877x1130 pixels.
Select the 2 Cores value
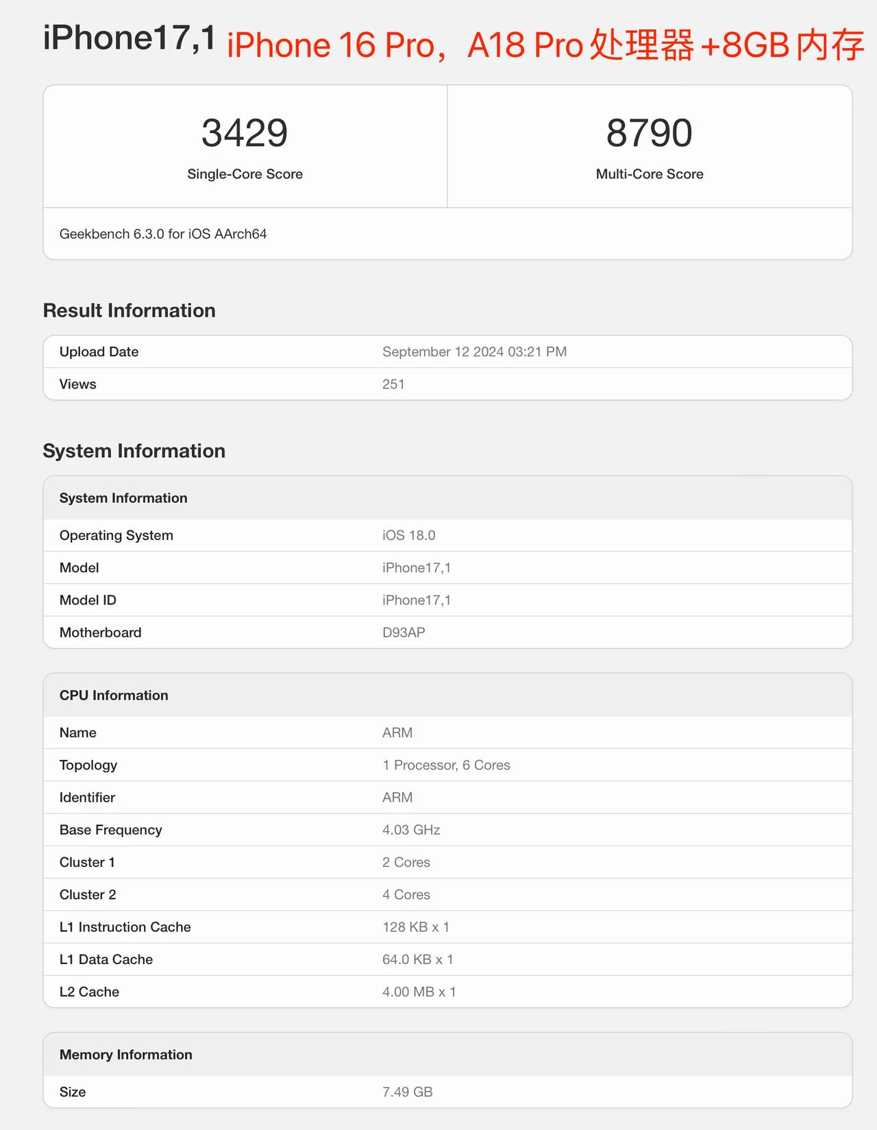coord(406,862)
